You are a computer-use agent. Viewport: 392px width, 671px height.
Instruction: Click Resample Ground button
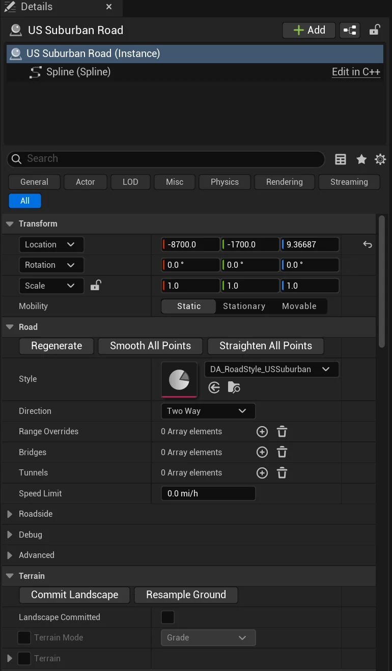(x=186, y=595)
